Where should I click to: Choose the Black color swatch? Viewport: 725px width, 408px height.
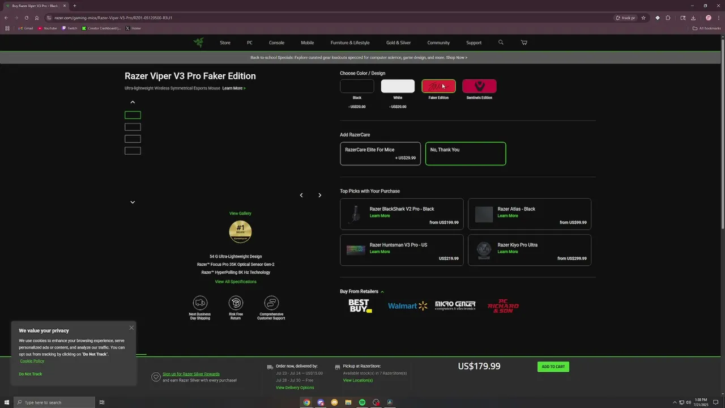357,86
